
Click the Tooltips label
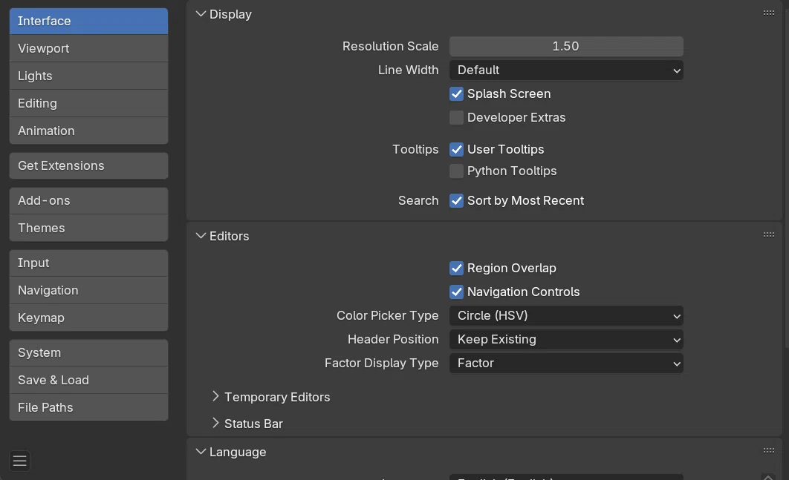(x=415, y=149)
